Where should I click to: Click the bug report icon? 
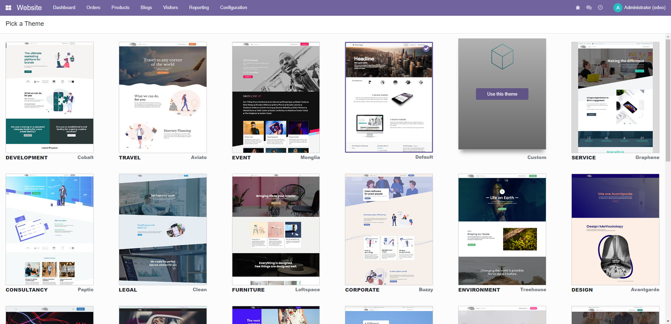578,7
